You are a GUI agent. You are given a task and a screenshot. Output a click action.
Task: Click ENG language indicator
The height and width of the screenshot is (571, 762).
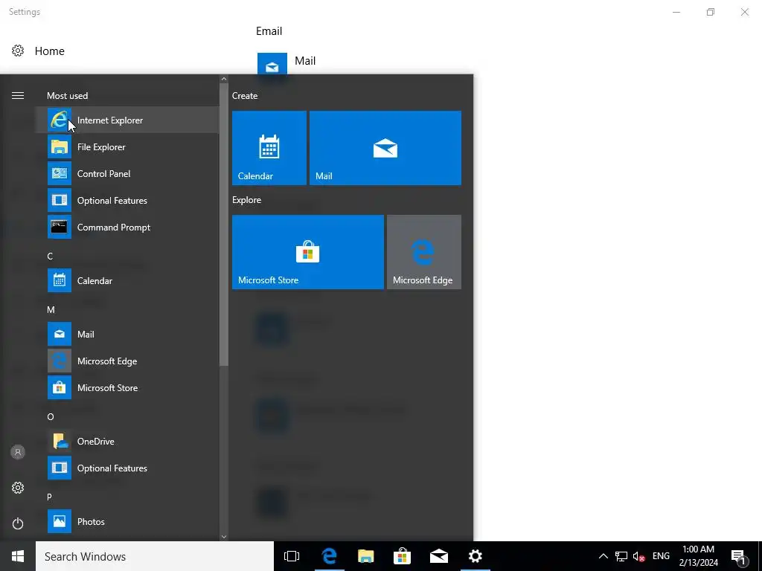tap(661, 556)
